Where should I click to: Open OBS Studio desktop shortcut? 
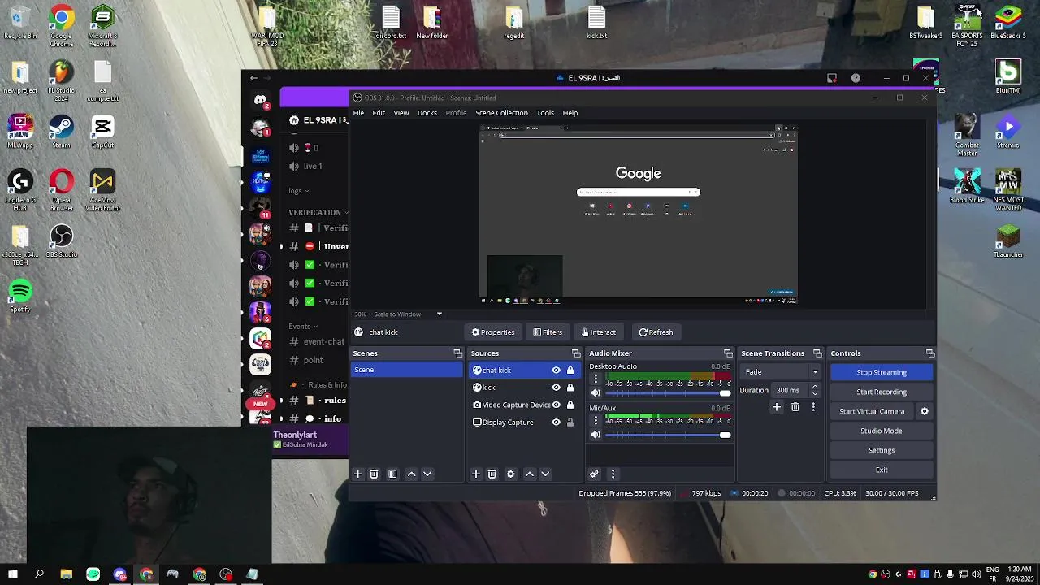[x=61, y=241]
